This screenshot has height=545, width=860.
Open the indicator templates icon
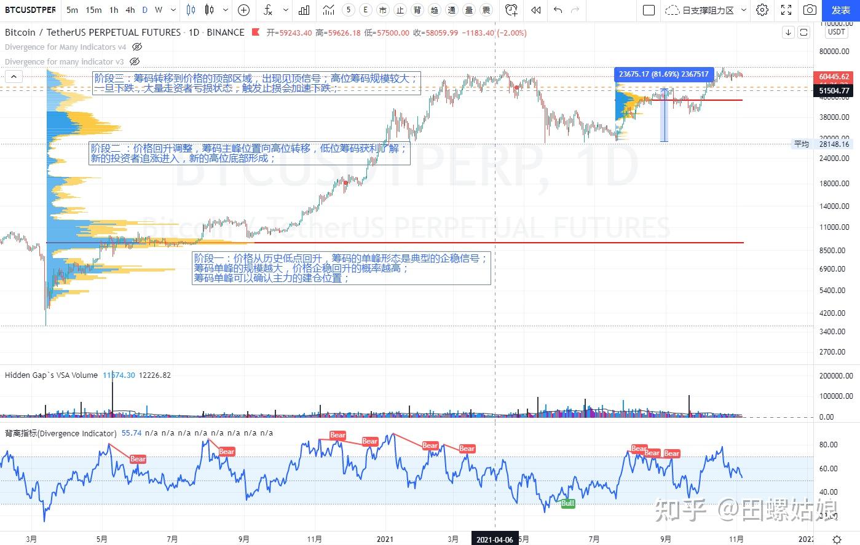click(x=328, y=10)
